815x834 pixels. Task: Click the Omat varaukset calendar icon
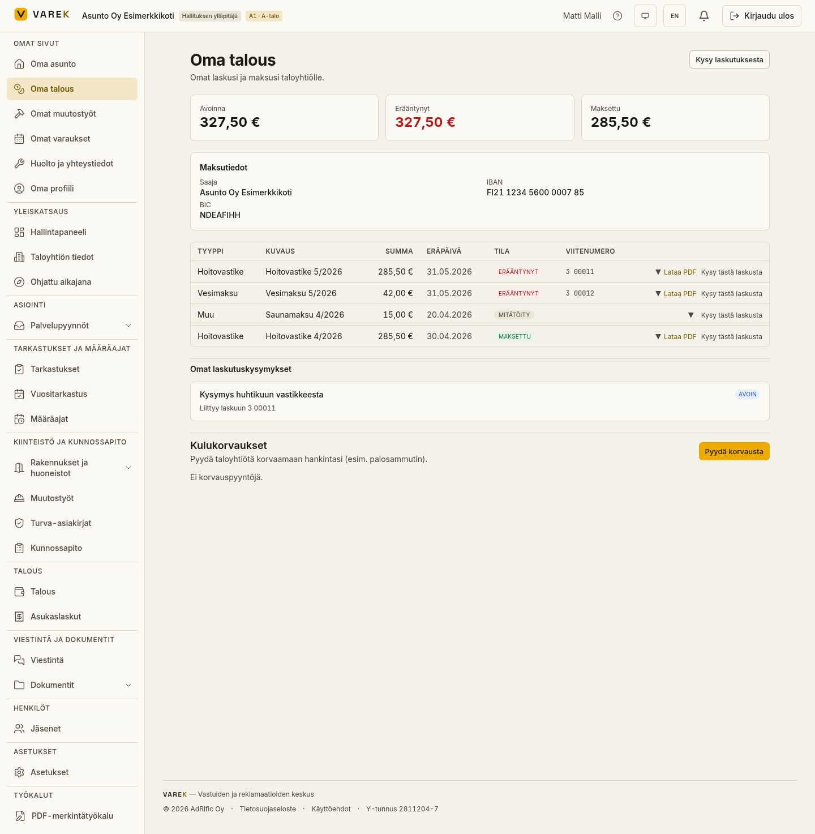click(19, 139)
